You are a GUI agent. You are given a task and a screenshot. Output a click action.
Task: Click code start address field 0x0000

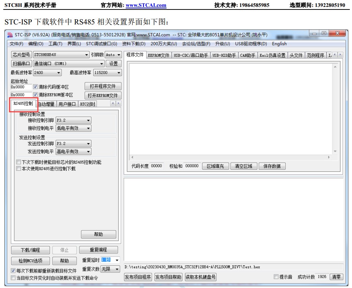tap(21, 87)
